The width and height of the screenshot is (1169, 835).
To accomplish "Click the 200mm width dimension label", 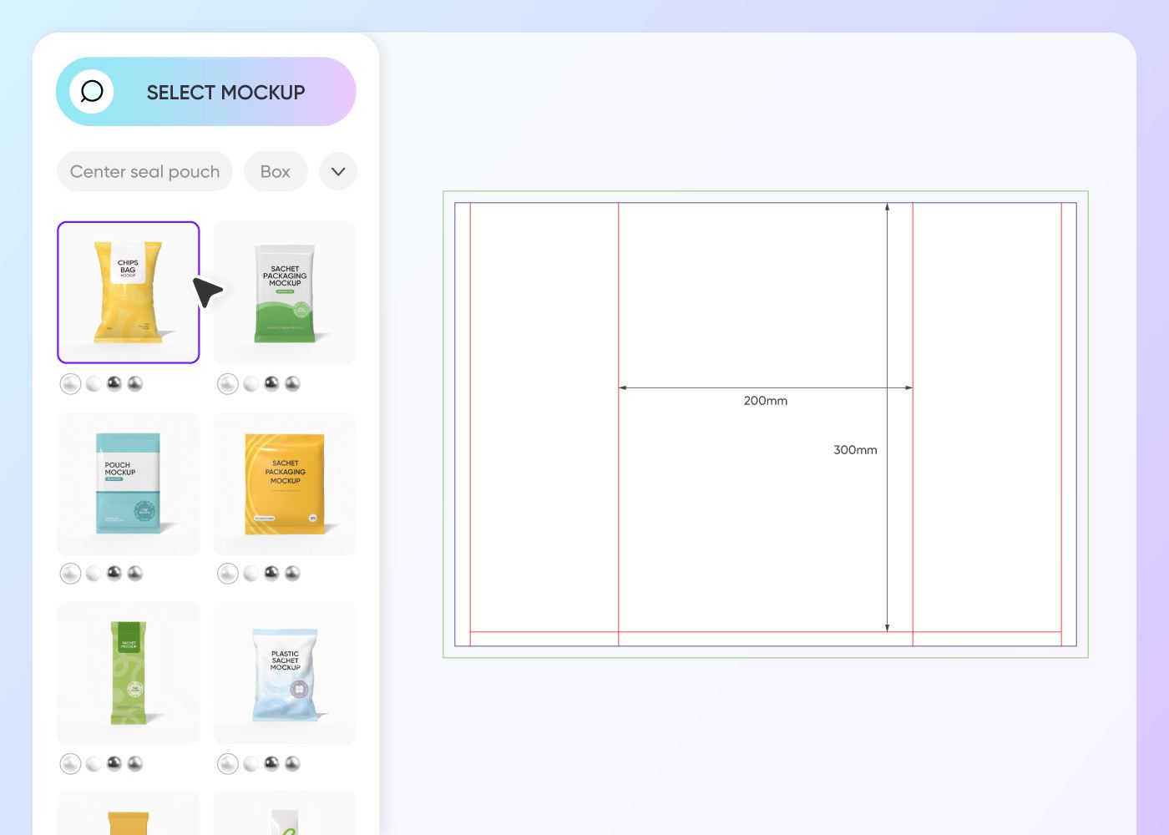I will [765, 401].
